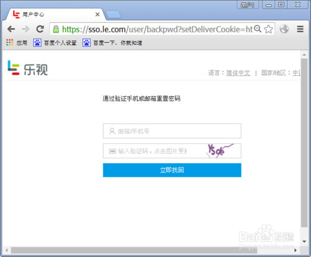This screenshot has width=311, height=257.
Task: Bookmark page with the star icon
Action: click(269, 29)
